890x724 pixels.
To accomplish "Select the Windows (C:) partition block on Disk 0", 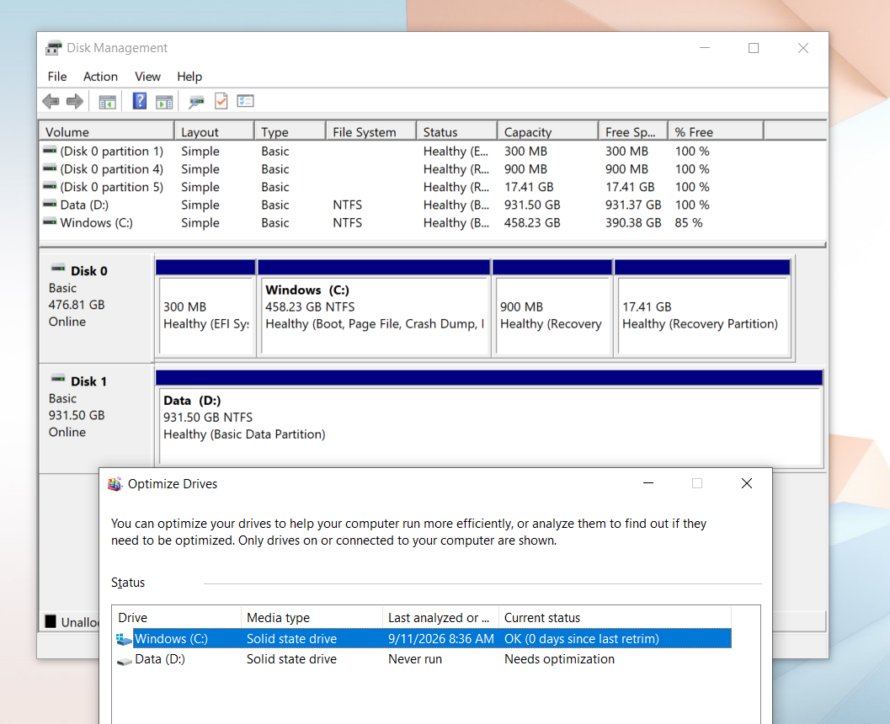I will coord(374,308).
